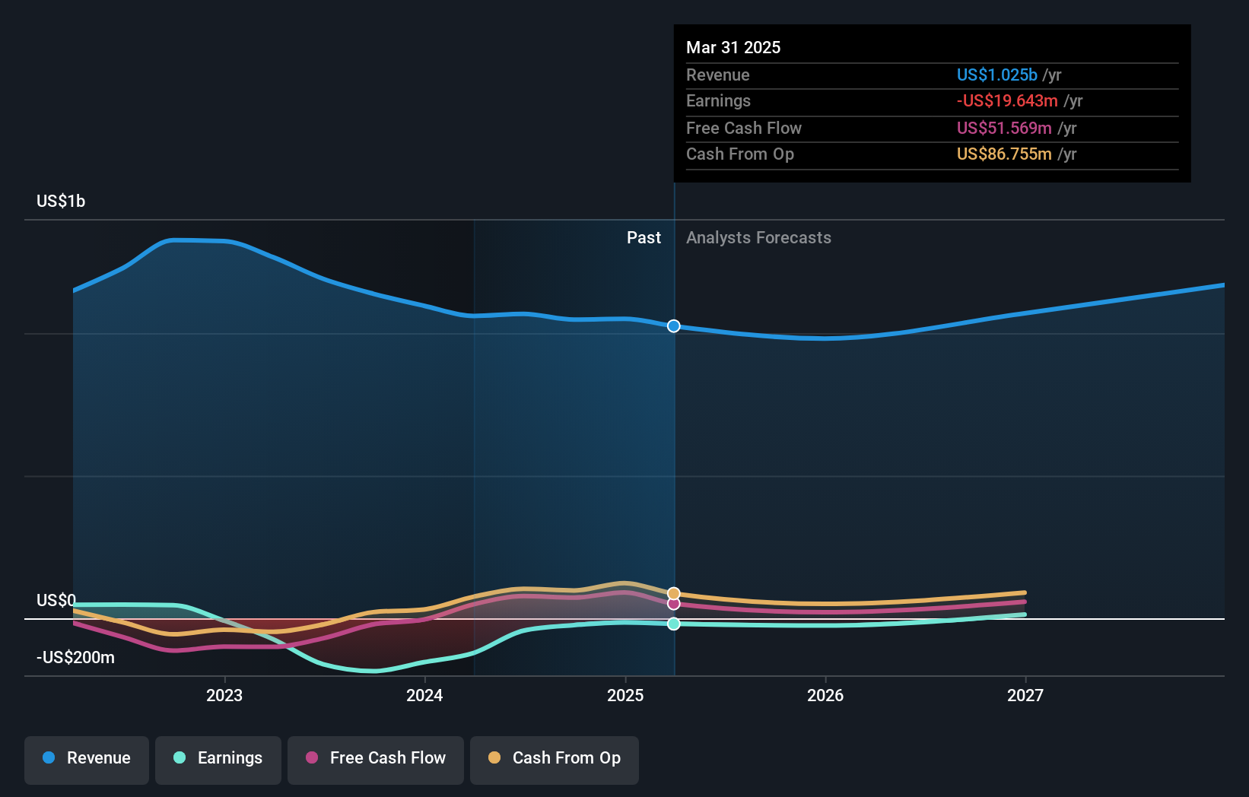Click the 2026 x-axis label
This screenshot has width=1249, height=797.
point(825,695)
